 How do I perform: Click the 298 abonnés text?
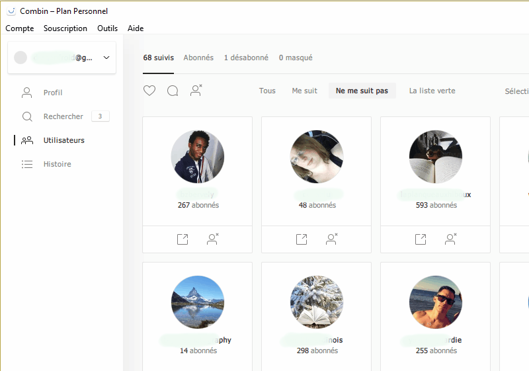pyautogui.click(x=317, y=350)
